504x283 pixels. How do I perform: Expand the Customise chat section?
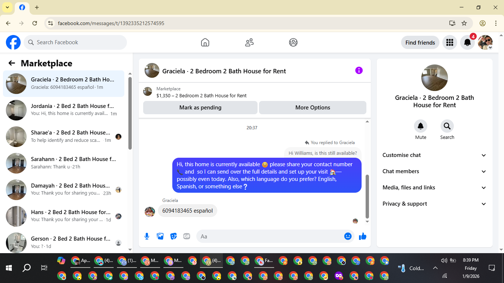click(x=435, y=155)
